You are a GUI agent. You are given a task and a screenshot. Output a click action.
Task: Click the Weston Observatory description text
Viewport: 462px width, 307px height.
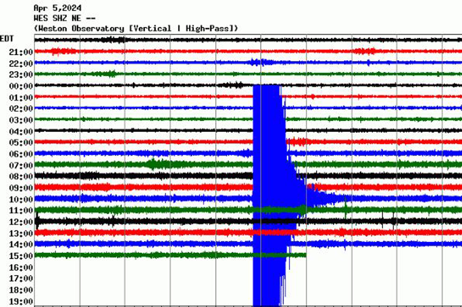136,28
